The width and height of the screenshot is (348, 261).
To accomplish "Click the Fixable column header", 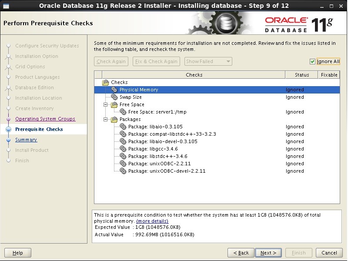I will [x=329, y=75].
